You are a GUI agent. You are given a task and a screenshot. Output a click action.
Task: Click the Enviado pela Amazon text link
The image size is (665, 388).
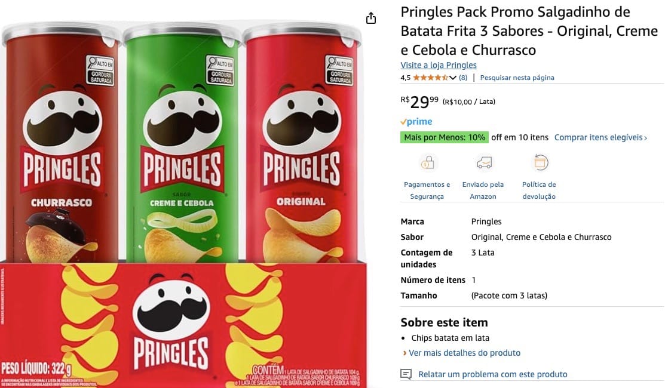pyautogui.click(x=483, y=190)
